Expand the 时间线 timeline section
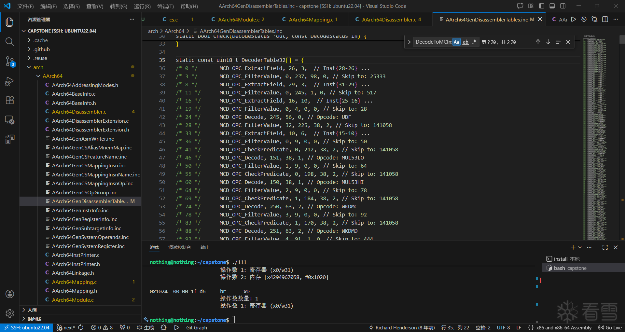 (x=81, y=319)
